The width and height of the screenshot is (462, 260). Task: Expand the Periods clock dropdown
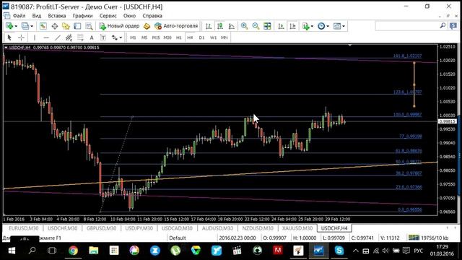[328, 26]
